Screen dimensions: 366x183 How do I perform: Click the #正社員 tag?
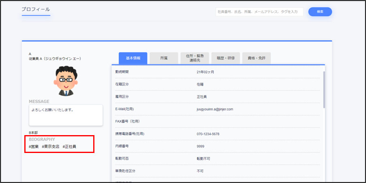69,146
